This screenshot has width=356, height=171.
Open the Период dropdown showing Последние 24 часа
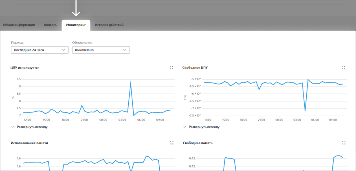click(40, 50)
